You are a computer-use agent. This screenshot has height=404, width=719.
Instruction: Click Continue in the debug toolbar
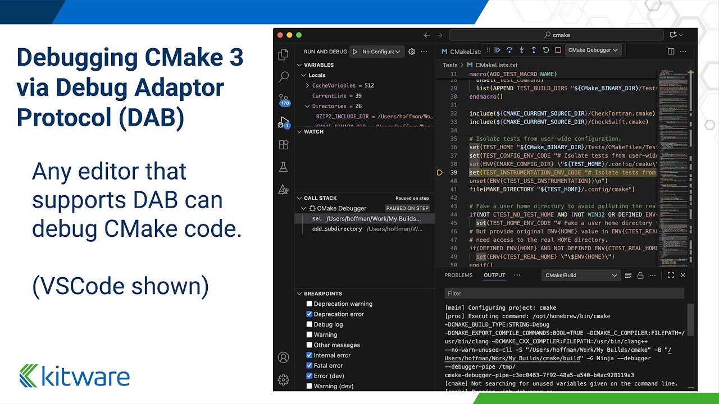point(497,50)
